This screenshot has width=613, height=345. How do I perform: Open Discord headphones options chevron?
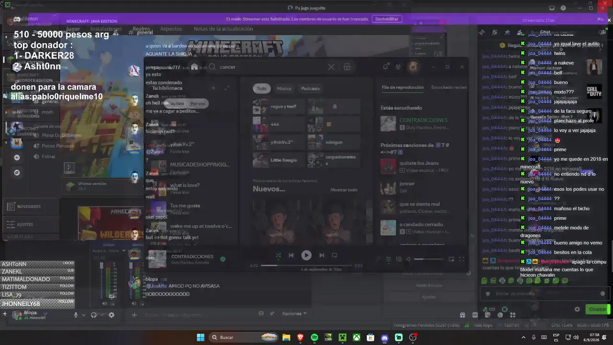click(x=102, y=315)
